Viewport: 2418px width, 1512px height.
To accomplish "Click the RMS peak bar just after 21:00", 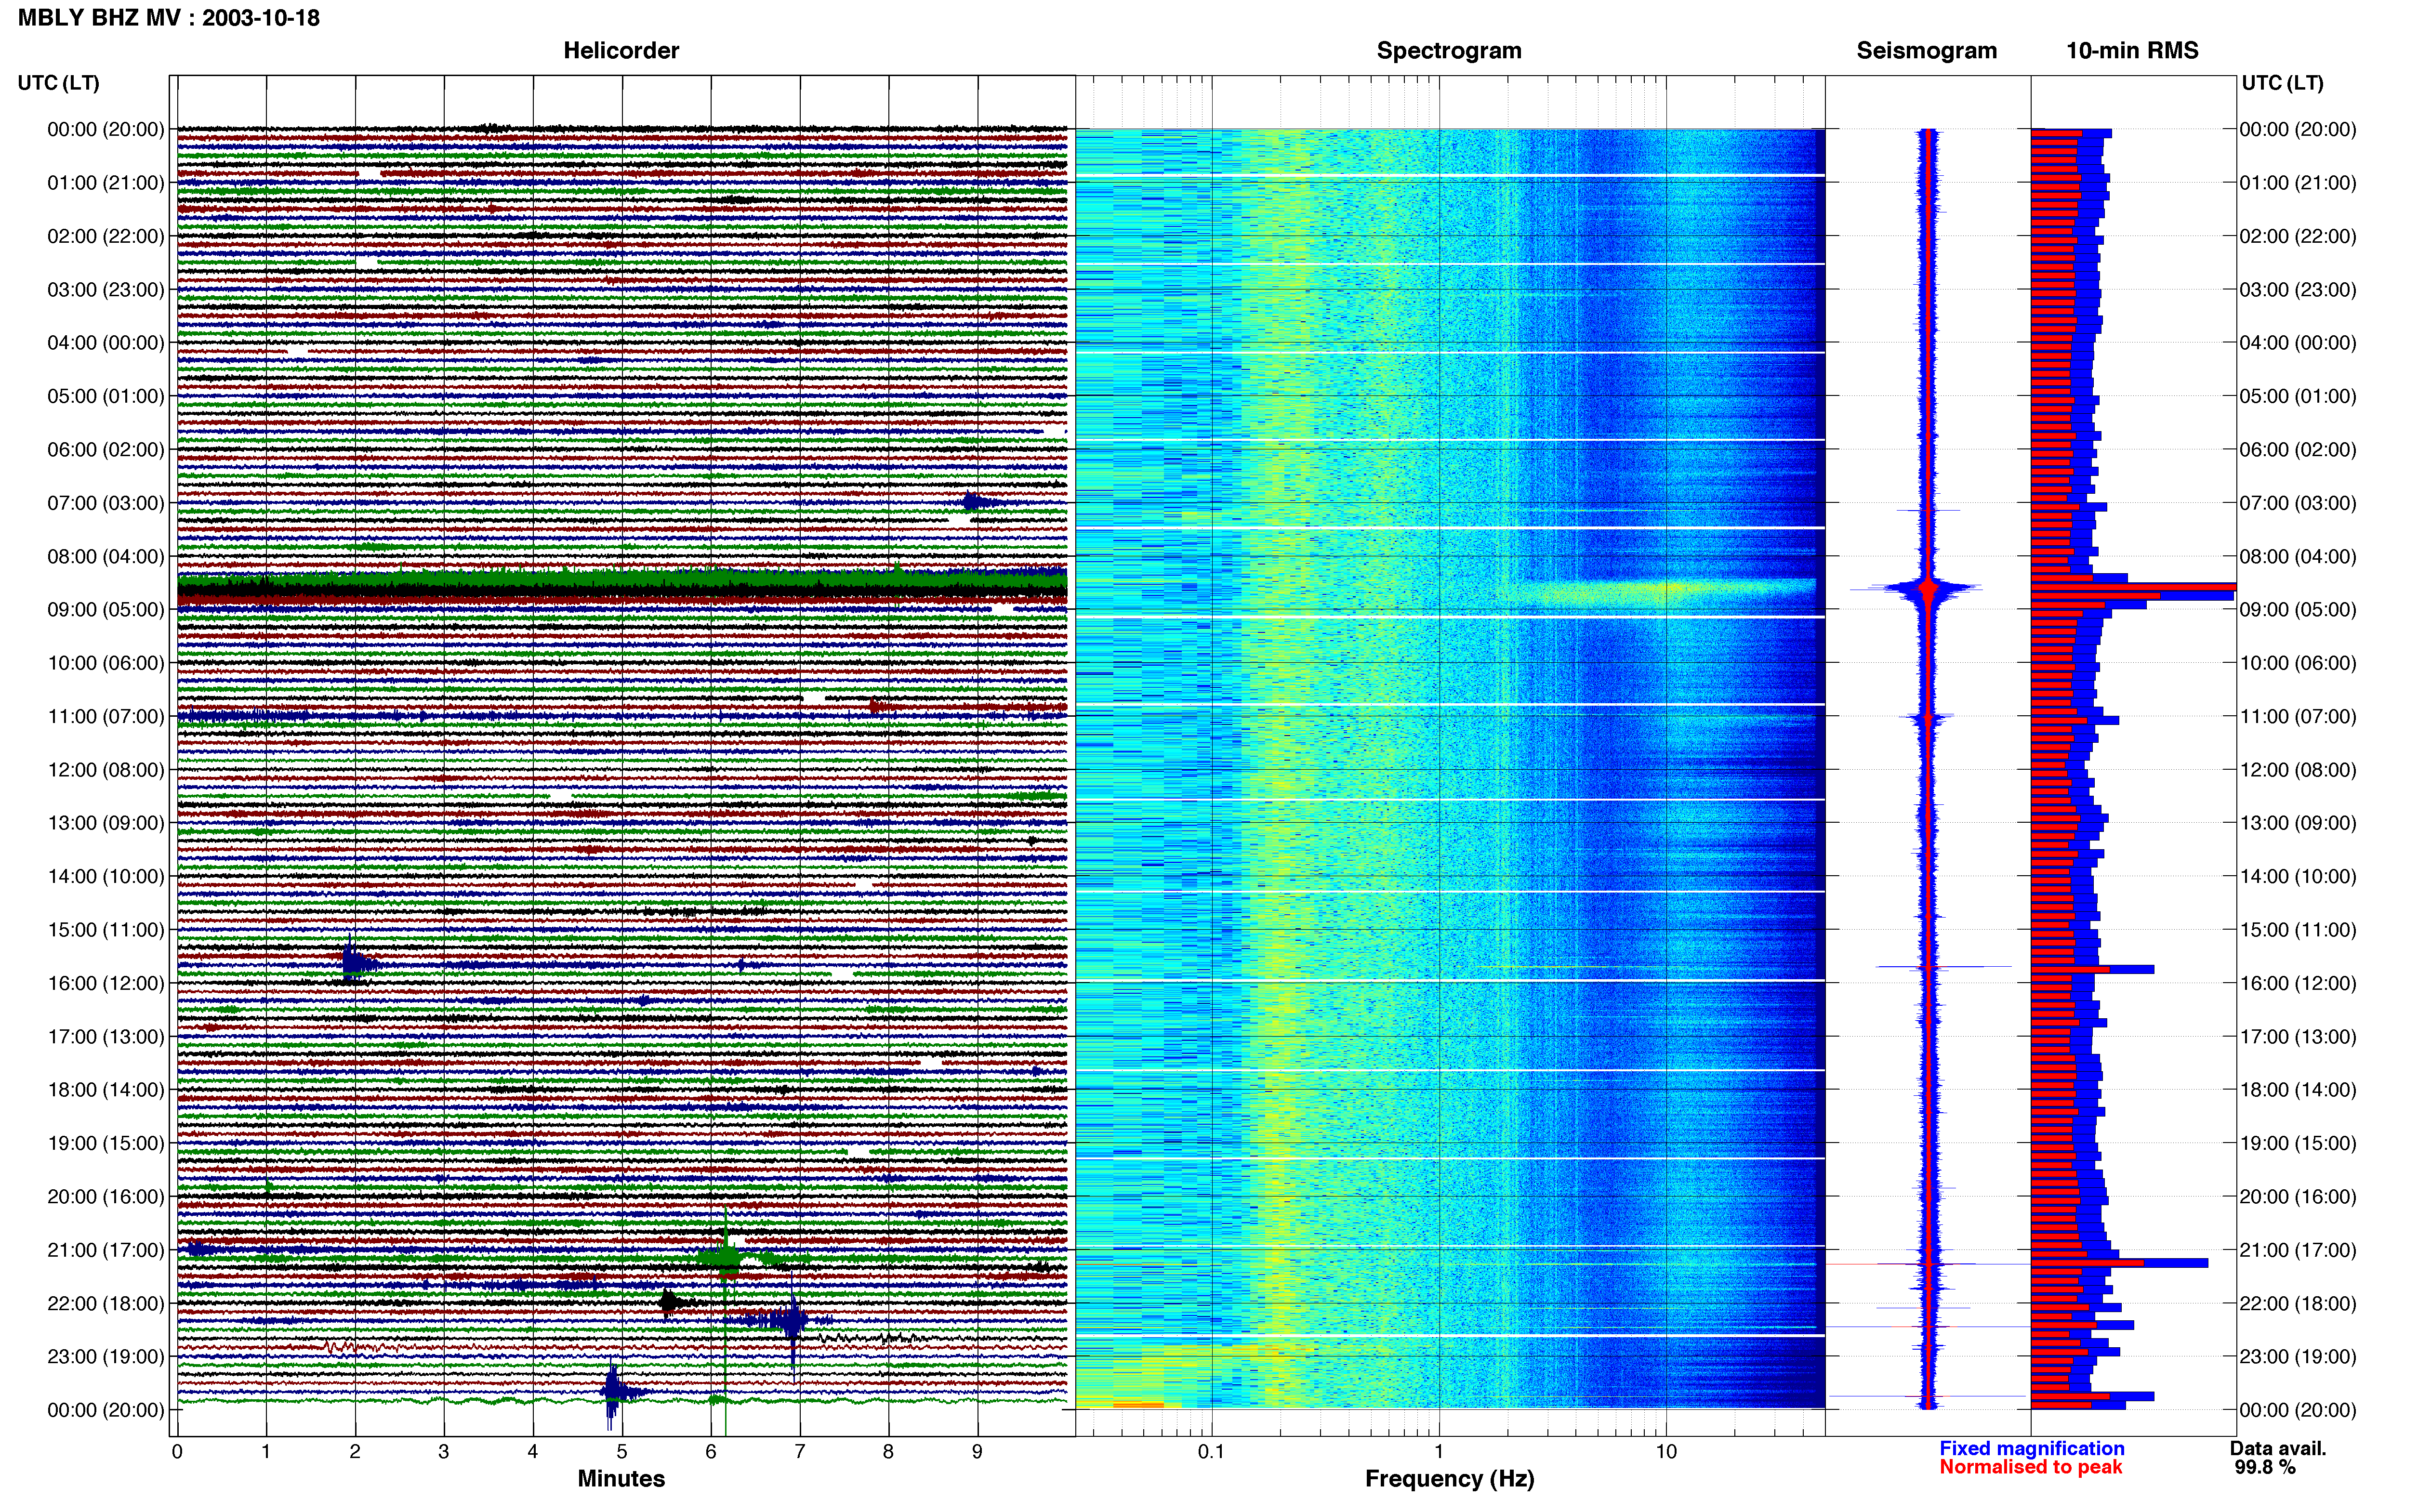I will click(x=2119, y=1263).
